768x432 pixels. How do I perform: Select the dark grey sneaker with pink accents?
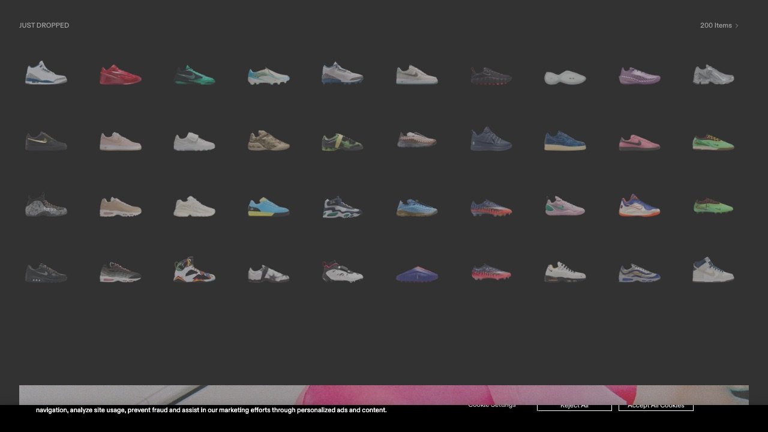120,272
